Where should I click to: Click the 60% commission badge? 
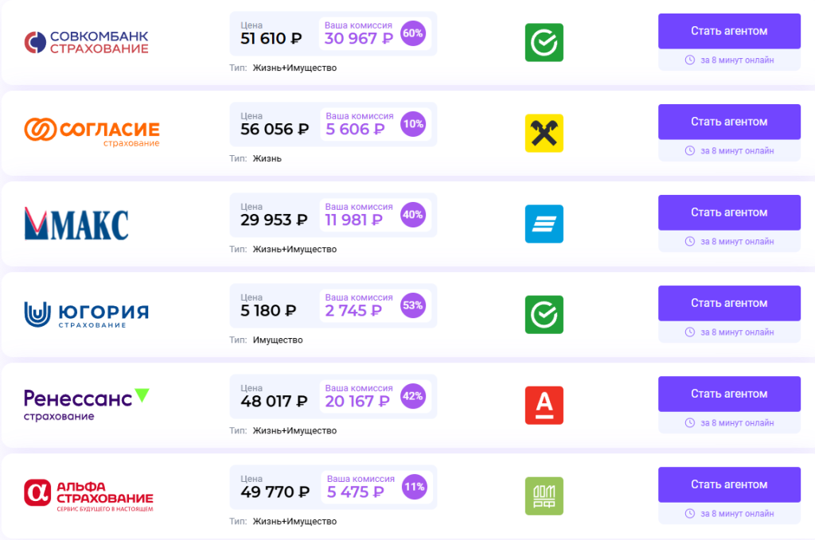click(x=413, y=33)
